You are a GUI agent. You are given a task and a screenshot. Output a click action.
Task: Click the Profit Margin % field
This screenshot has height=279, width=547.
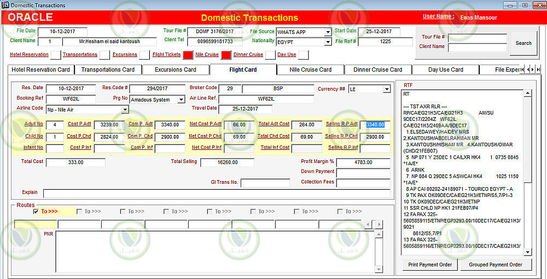pyautogui.click(x=363, y=163)
